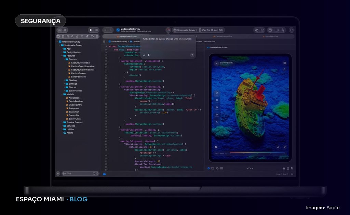Image resolution: width=350 pixels, height=215 pixels.
Task: Select SonarFeedView in the file tree
Action: coord(77,77)
